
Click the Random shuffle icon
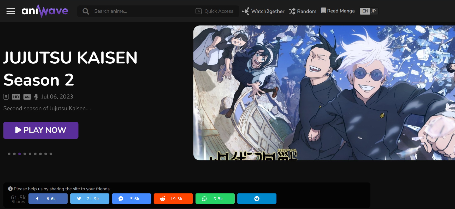[292, 11]
